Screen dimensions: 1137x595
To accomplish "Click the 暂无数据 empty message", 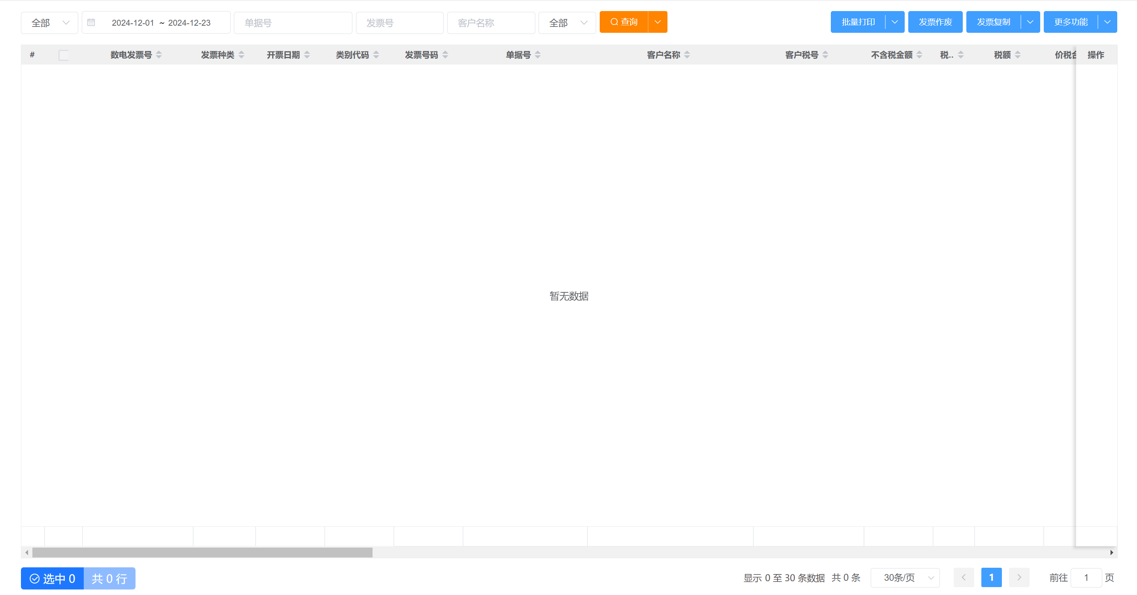I will pyautogui.click(x=568, y=296).
